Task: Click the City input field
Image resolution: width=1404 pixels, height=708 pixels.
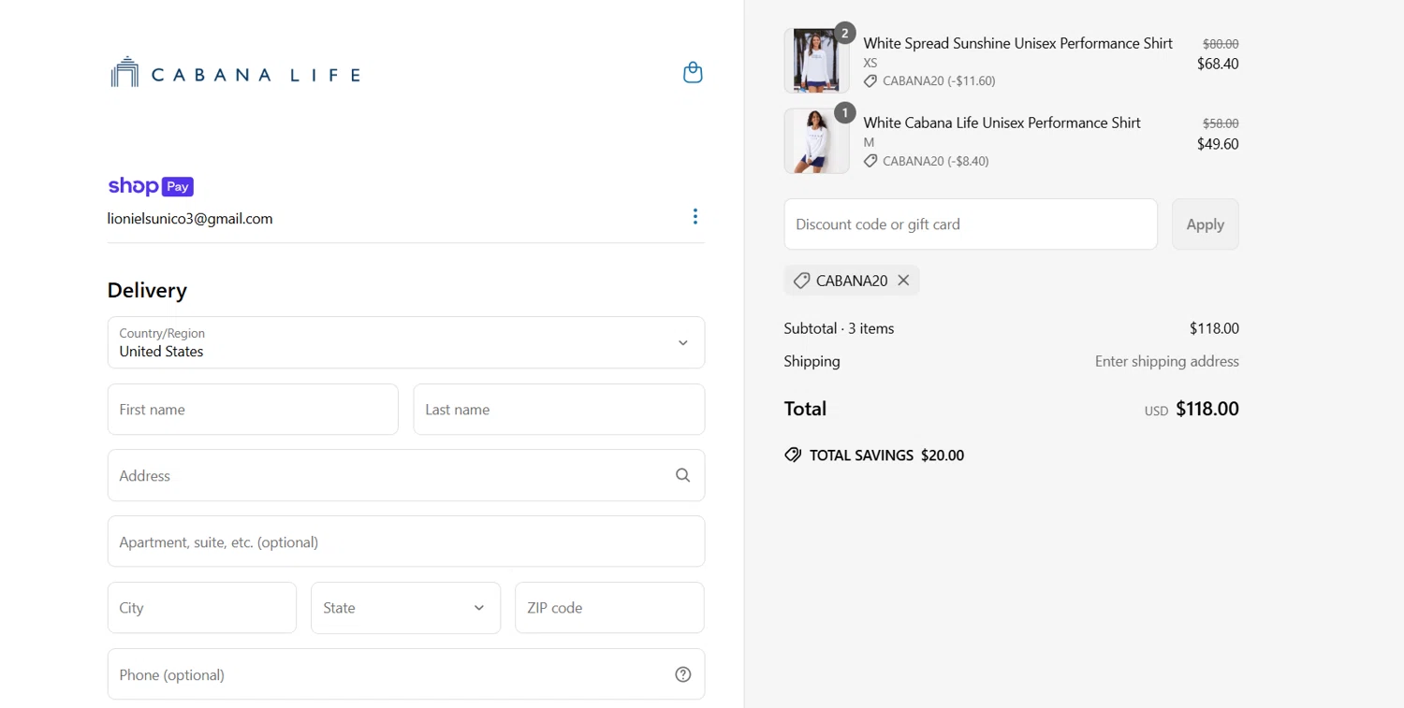Action: (202, 608)
